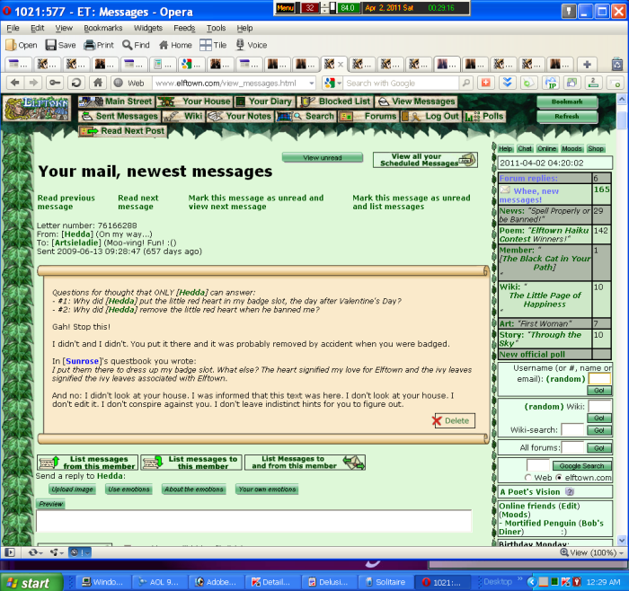
Task: Click the Upload image button
Action: 73,490
